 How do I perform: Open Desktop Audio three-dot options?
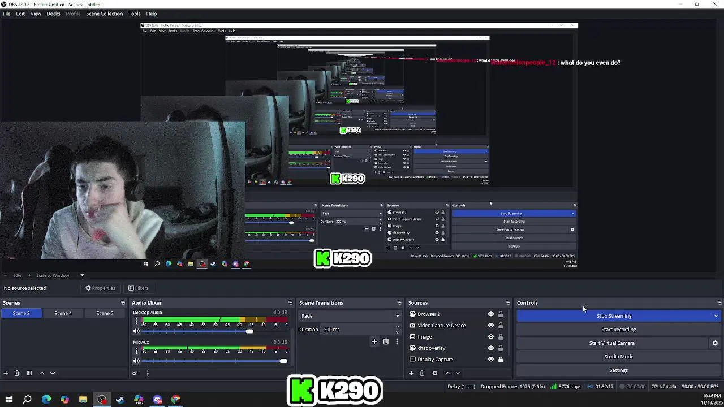click(136, 321)
